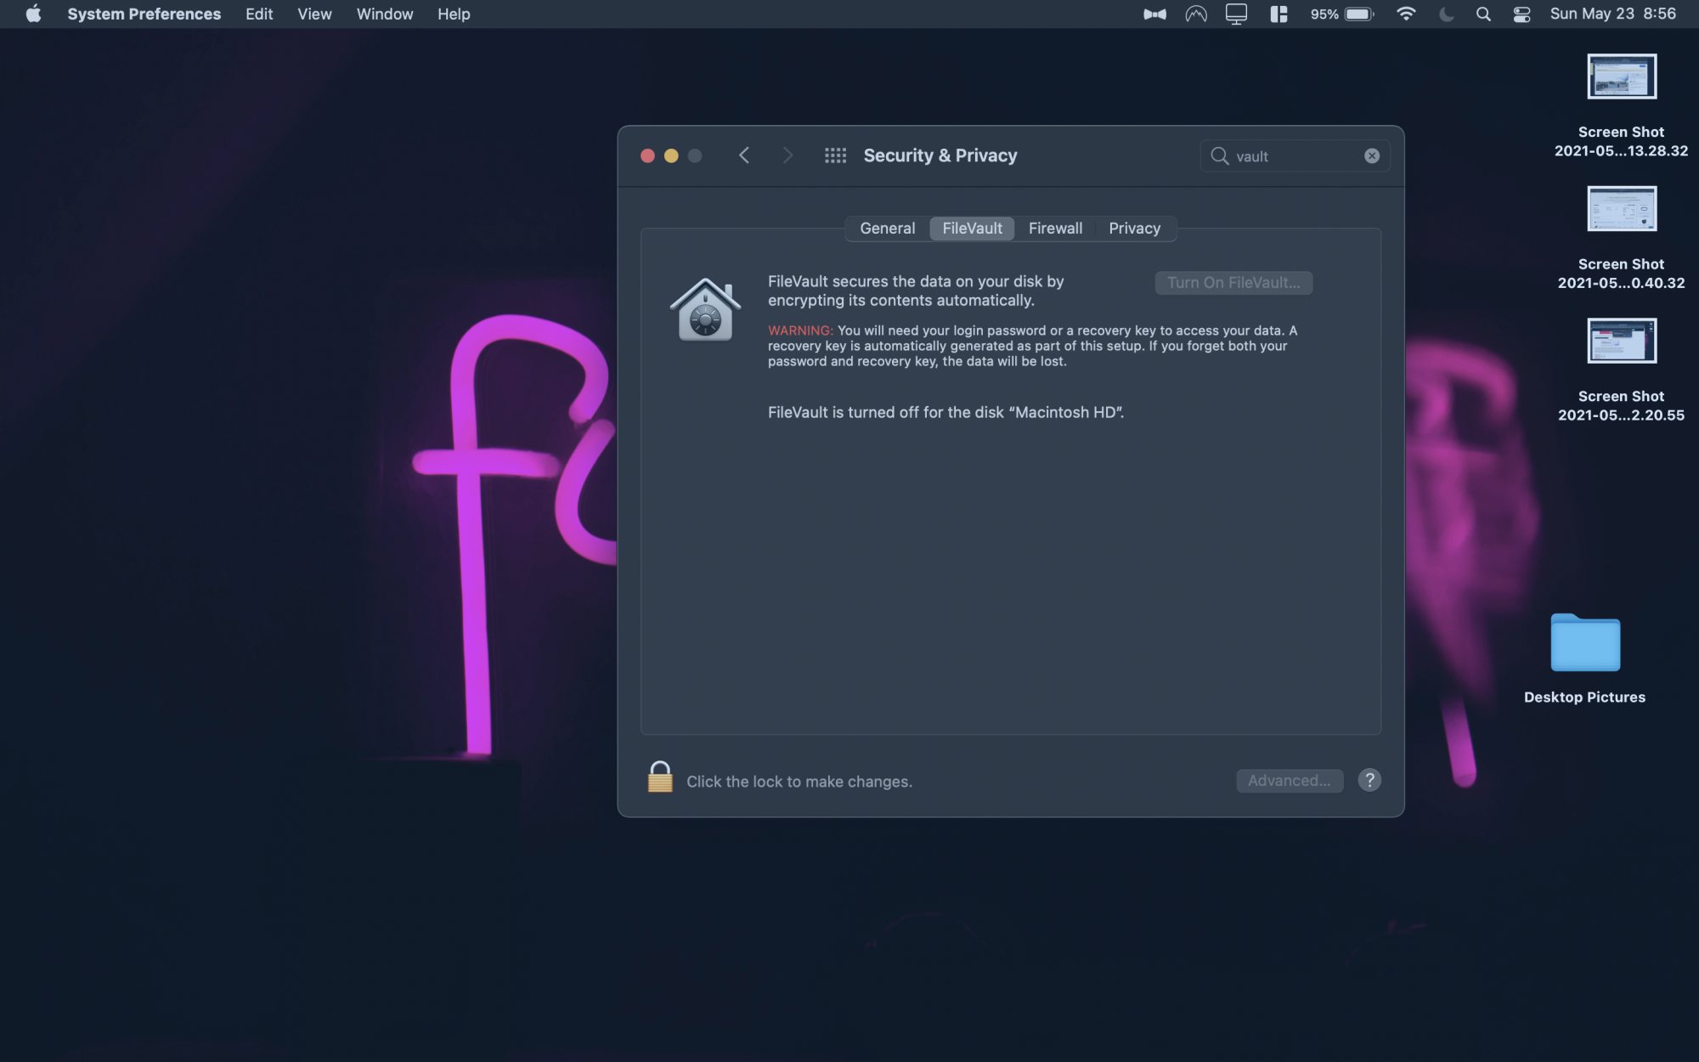Screen dimensions: 1699x1062
Task: Go back with the left chevron
Action: (x=744, y=155)
